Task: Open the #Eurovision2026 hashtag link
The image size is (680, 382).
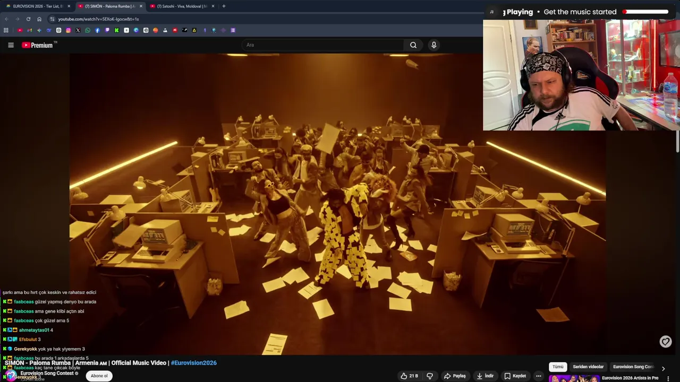Action: (x=193, y=363)
